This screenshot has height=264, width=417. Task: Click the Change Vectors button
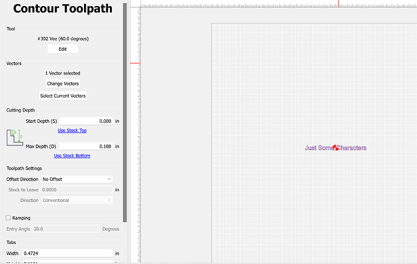point(63,84)
